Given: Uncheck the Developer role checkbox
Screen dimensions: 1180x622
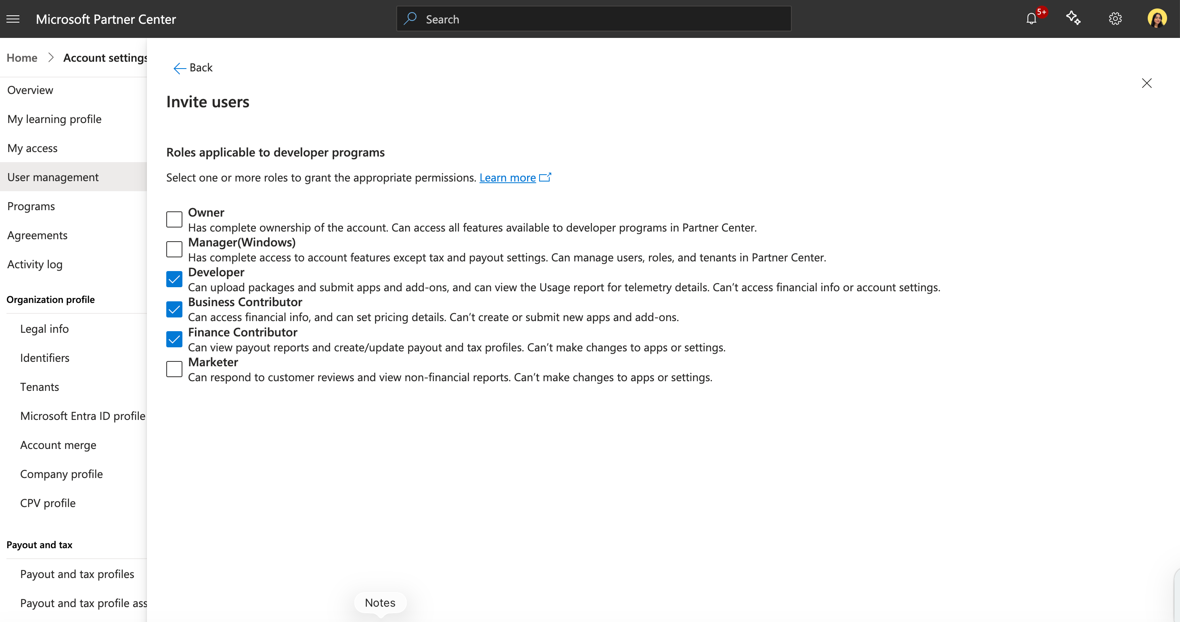Looking at the screenshot, I should (174, 279).
